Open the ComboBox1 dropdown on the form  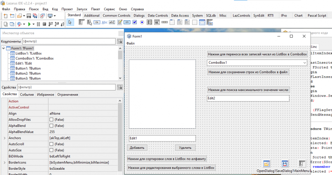pos(304,63)
